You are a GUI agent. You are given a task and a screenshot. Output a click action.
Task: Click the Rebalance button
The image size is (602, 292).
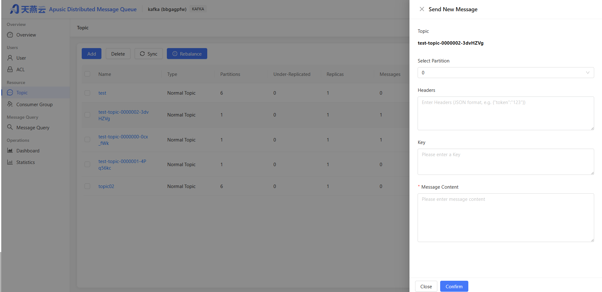click(187, 54)
